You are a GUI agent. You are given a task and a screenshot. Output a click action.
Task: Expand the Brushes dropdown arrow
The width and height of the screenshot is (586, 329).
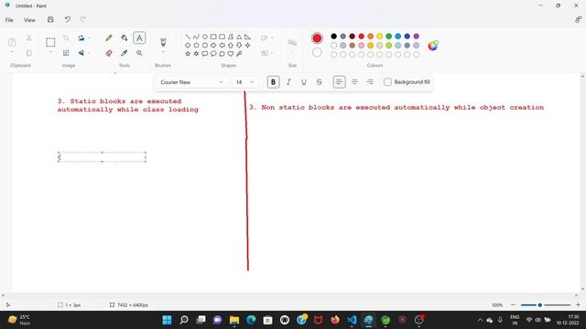163,52
